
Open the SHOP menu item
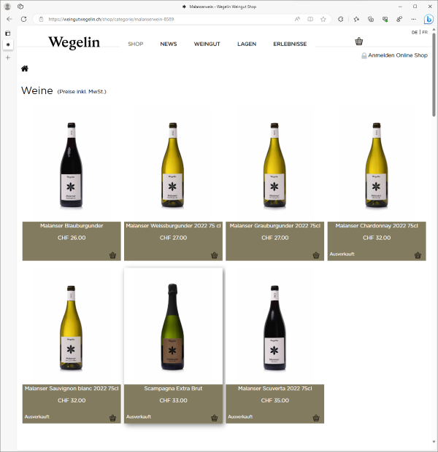coord(135,44)
